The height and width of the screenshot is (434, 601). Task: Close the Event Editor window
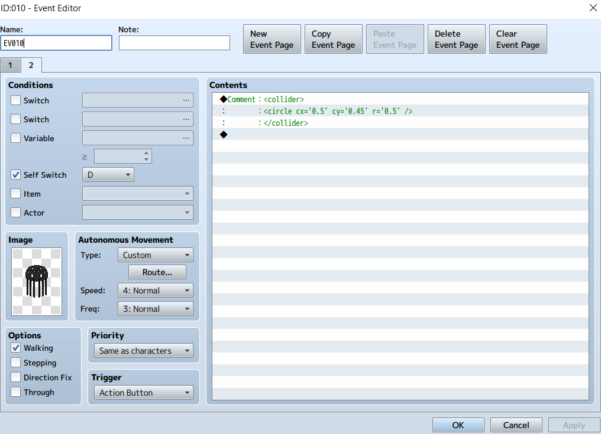click(x=593, y=8)
